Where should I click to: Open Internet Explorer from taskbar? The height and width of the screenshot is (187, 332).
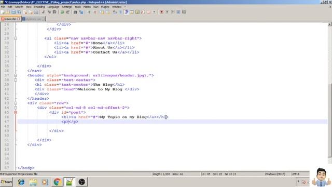(x=21, y=182)
